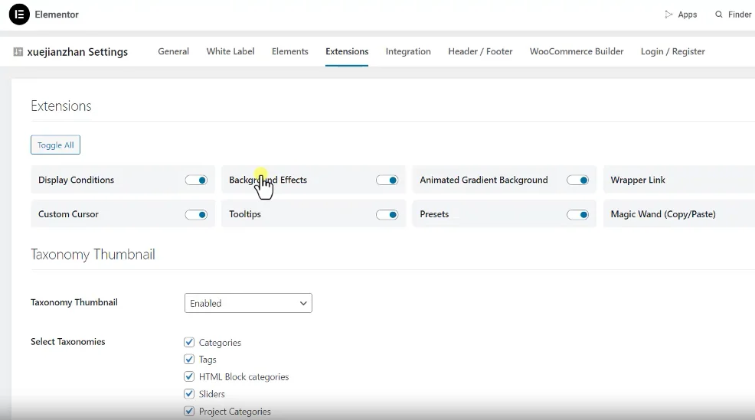The height and width of the screenshot is (420, 755).
Task: Switch to the White Label tab
Action: [230, 51]
